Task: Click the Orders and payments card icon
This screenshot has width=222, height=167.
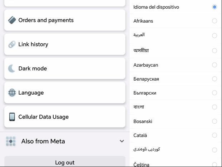Action: (x=12, y=20)
